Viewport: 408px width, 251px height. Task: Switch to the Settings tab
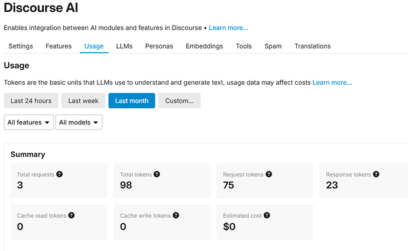[21, 46]
